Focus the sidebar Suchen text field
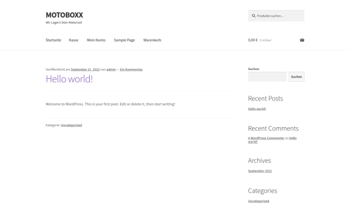Image resolution: width=350 pixels, height=219 pixels. click(x=267, y=77)
